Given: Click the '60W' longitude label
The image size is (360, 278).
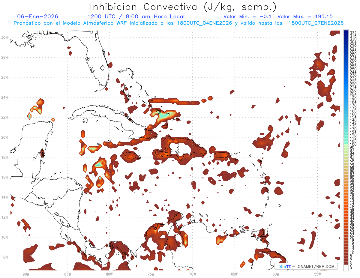Looking at the screenshot, I should (276, 274).
